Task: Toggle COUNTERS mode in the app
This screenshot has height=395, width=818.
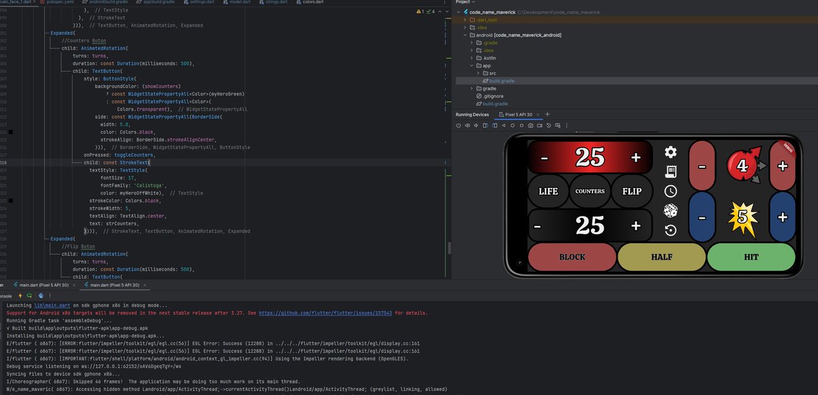Action: tap(589, 191)
